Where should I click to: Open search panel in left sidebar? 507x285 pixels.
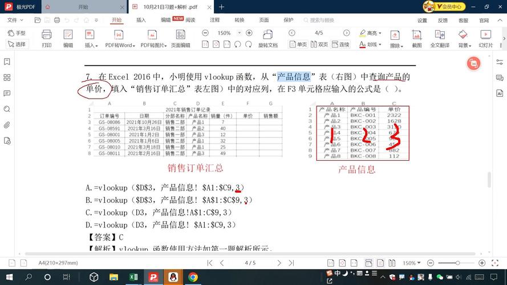pyautogui.click(x=7, y=109)
